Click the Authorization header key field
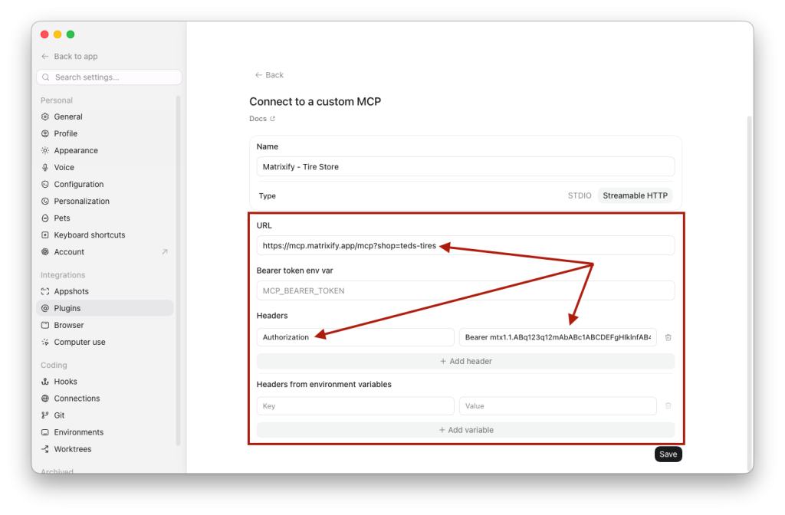Viewport: 785px width, 515px height. pos(356,337)
